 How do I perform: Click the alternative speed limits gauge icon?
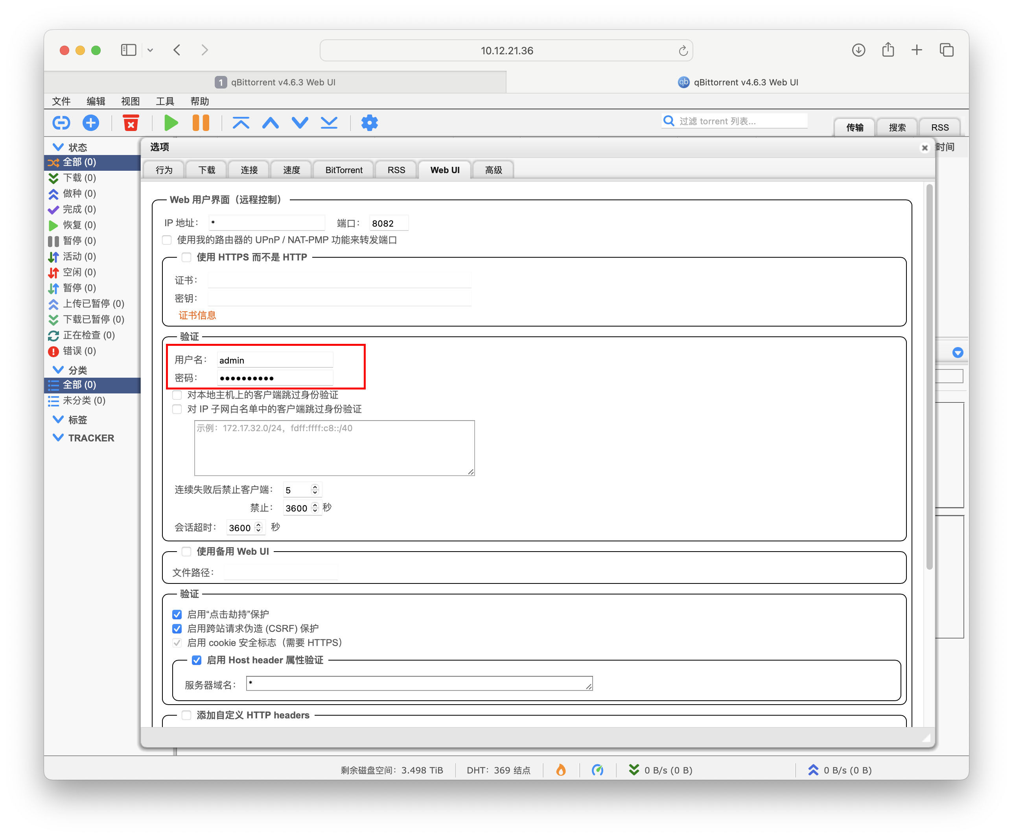(x=597, y=770)
